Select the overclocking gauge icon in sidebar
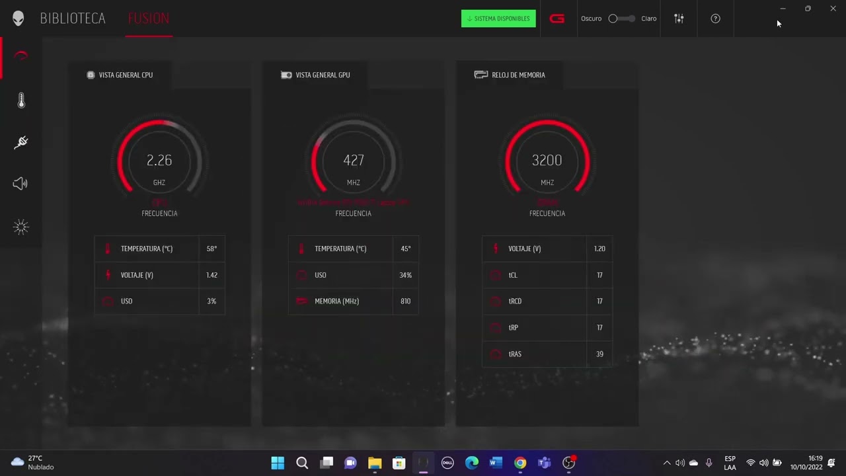This screenshot has height=476, width=846. tap(20, 56)
